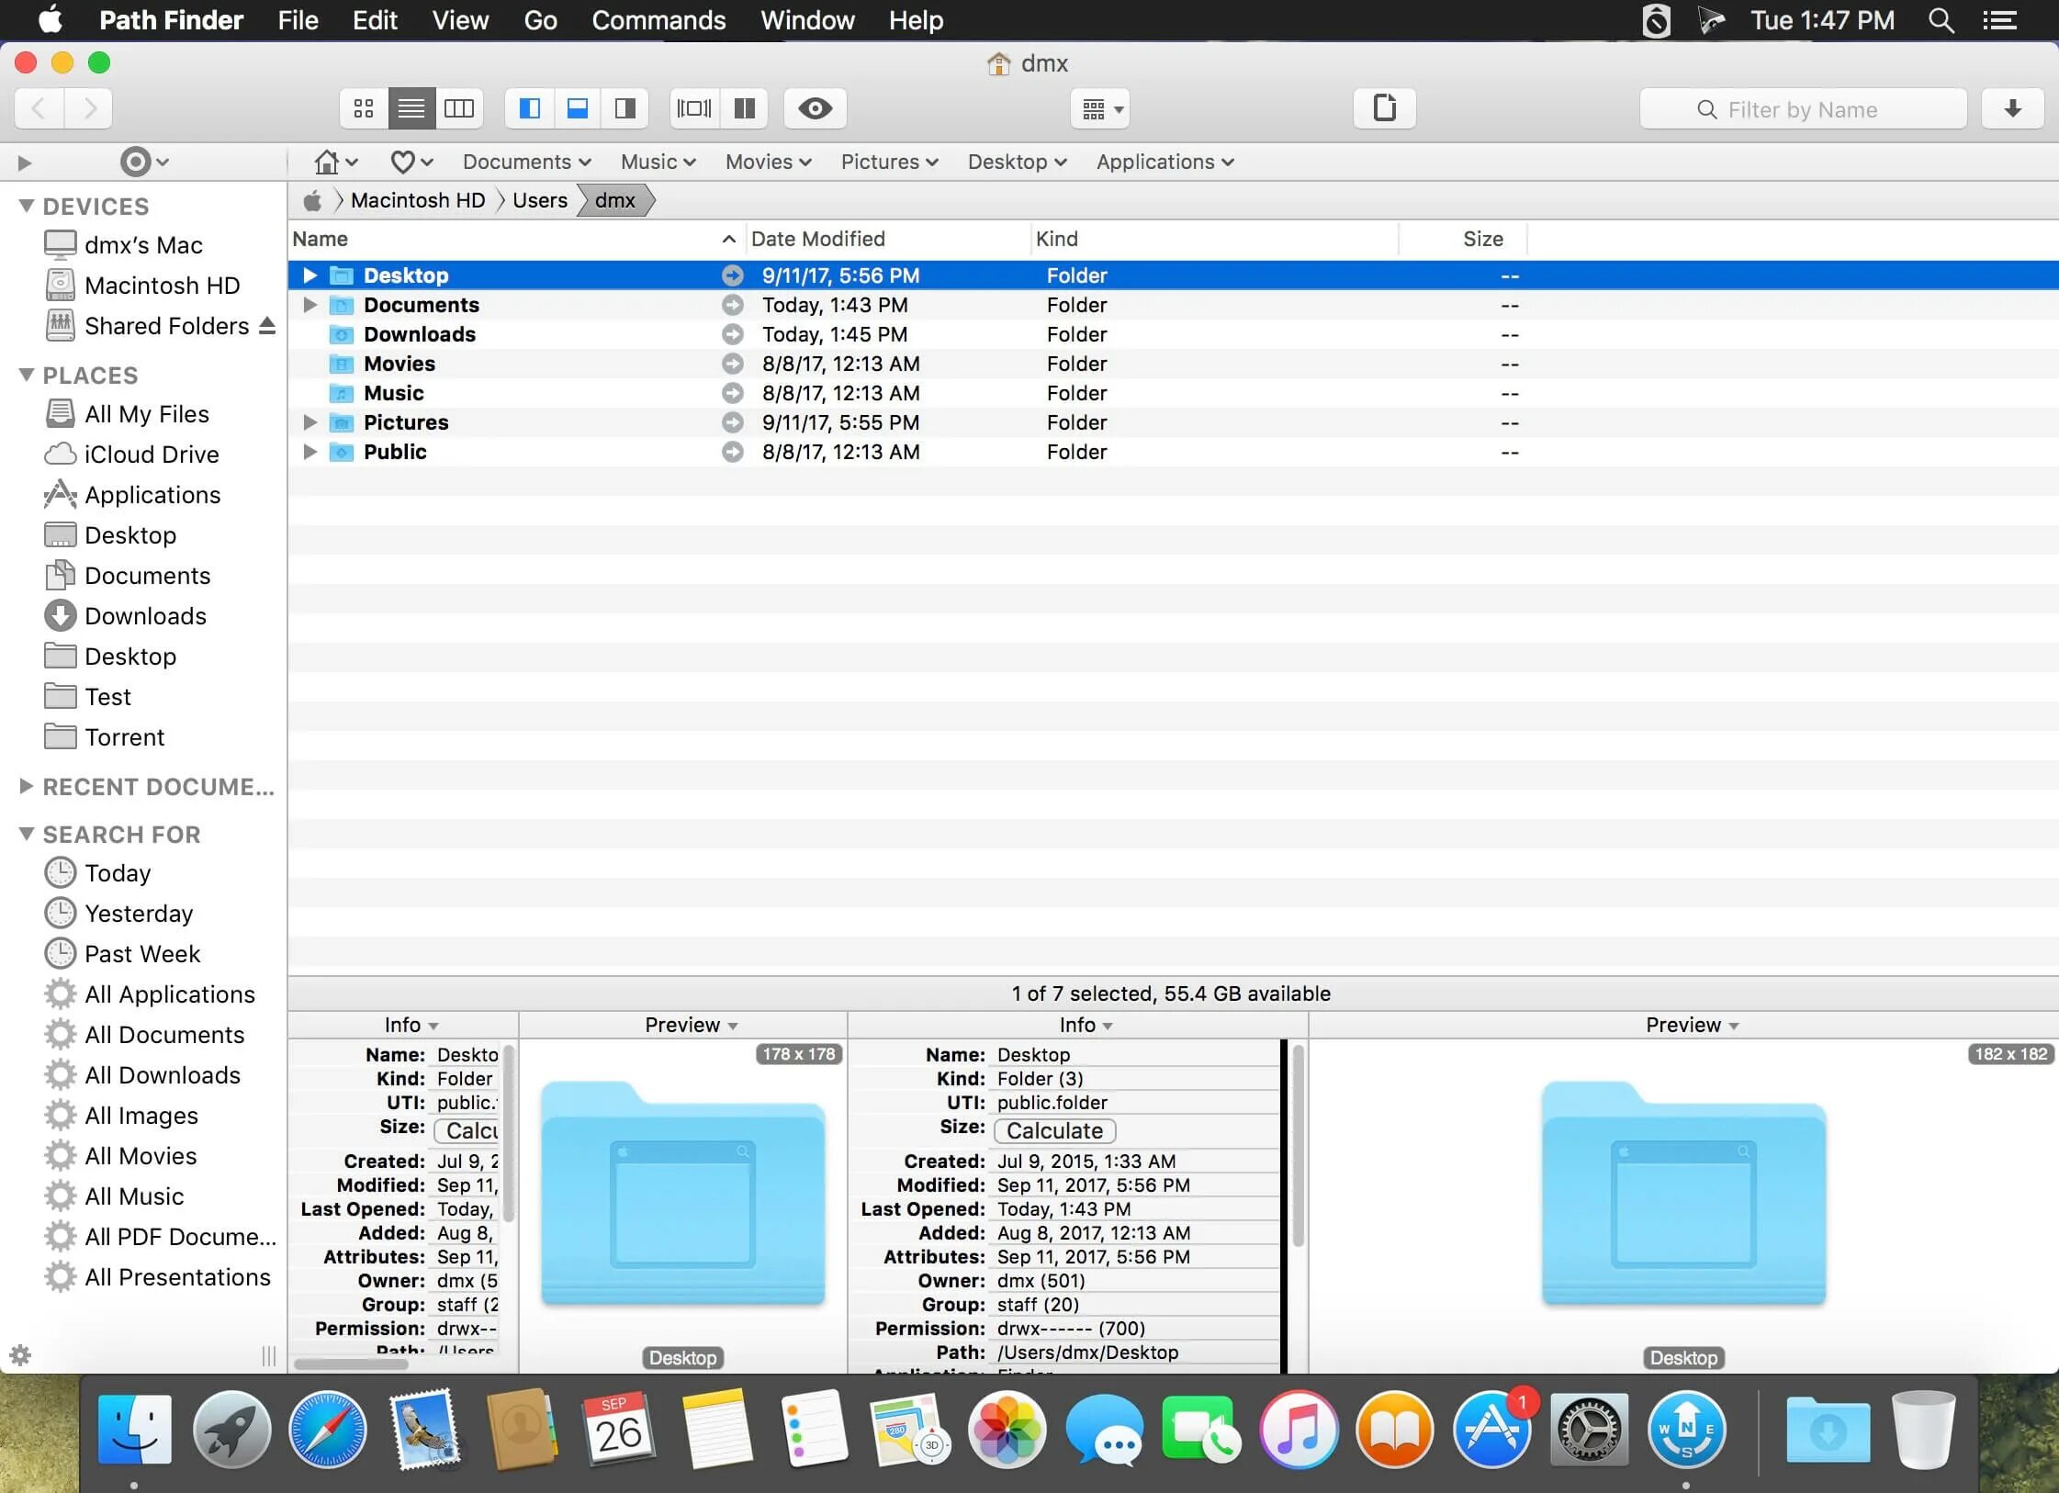The height and width of the screenshot is (1493, 2059).
Task: Collapse the DEVICES sidebar section
Action: click(27, 206)
